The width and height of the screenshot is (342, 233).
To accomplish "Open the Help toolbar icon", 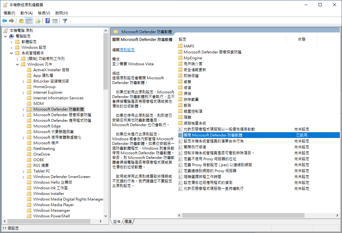I will [47, 21].
